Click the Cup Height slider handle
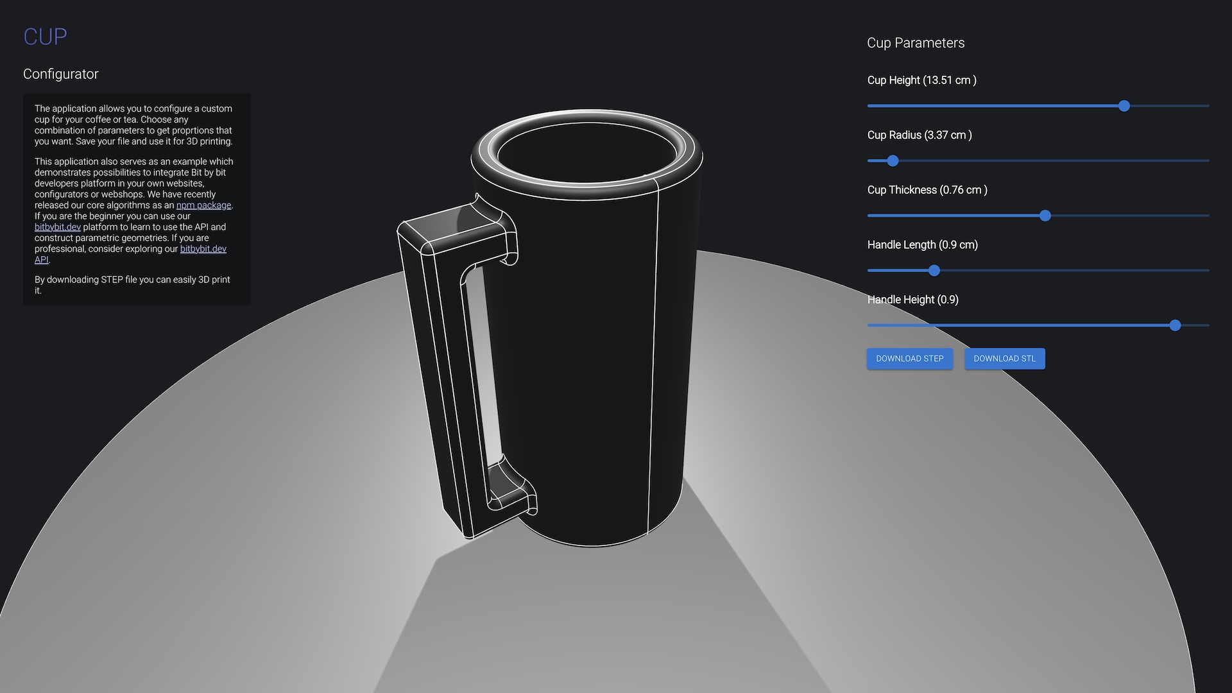 pyautogui.click(x=1124, y=106)
